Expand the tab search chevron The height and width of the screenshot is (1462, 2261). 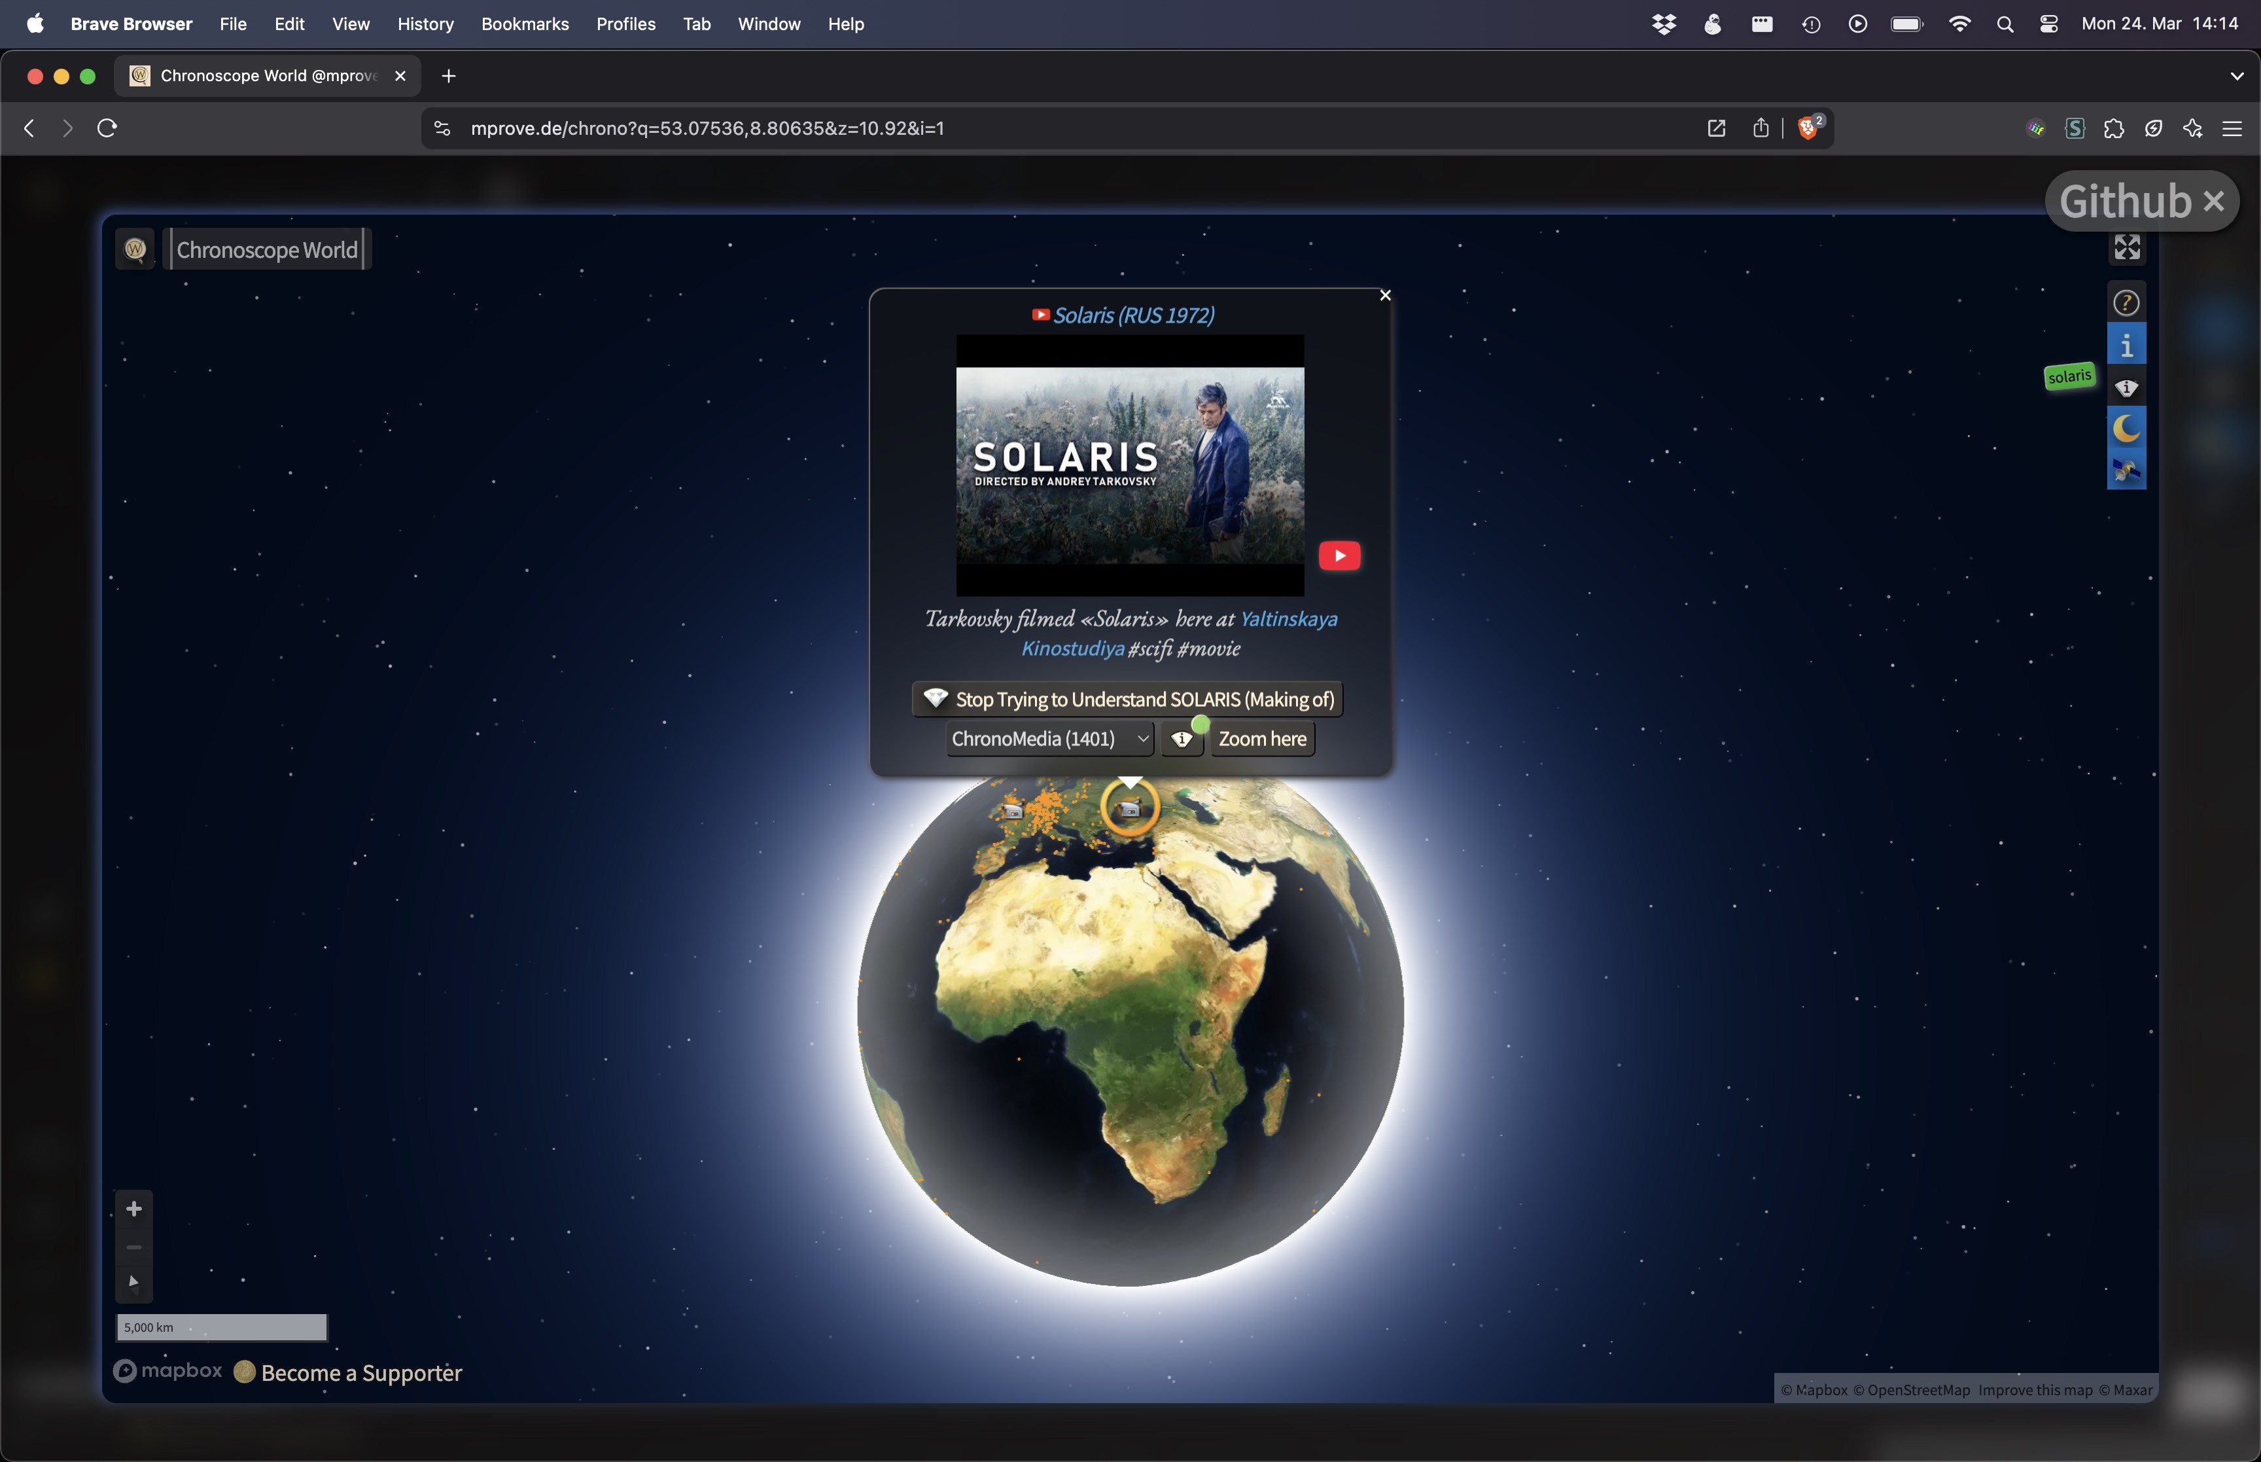pyautogui.click(x=2236, y=76)
